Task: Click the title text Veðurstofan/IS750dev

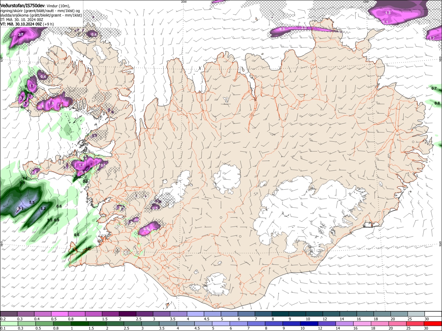Action: [22, 6]
